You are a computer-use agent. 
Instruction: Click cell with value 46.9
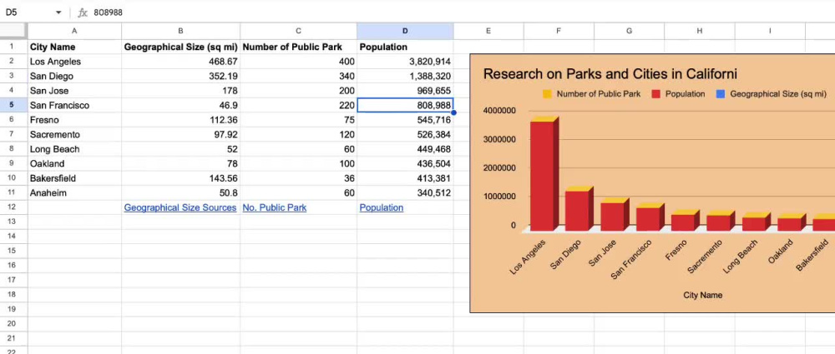point(180,105)
